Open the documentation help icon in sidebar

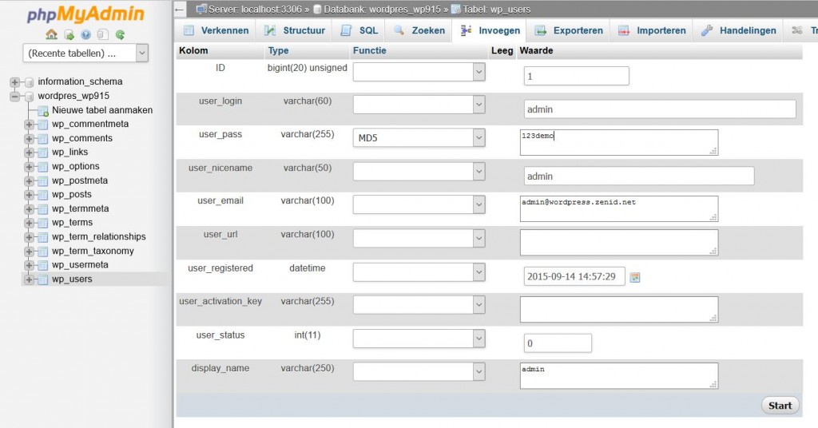(x=85, y=34)
